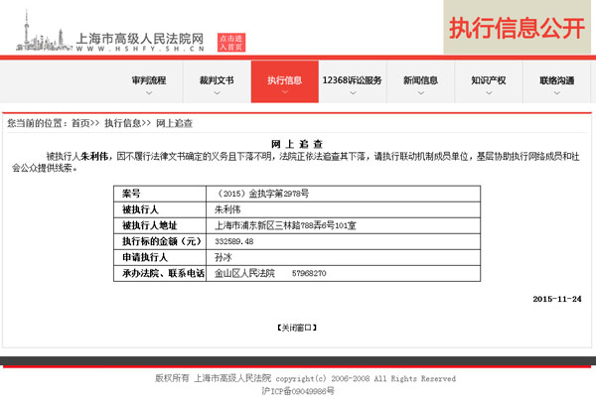Open the 裁判文书 menu

pyautogui.click(x=217, y=80)
